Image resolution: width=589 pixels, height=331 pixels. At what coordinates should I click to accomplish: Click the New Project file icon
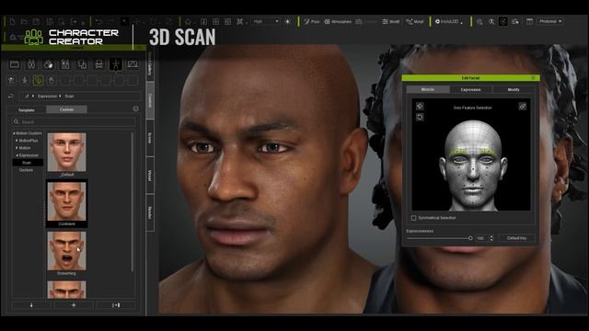coord(12,21)
